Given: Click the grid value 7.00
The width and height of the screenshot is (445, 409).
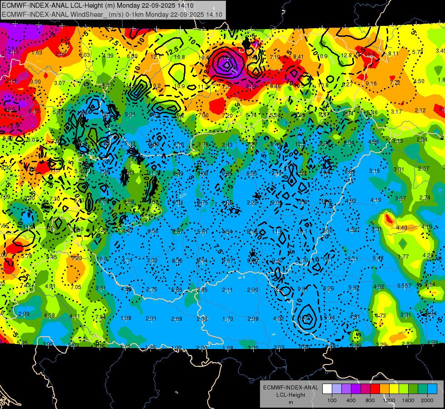Looking at the screenshot, I should (x=203, y=115).
